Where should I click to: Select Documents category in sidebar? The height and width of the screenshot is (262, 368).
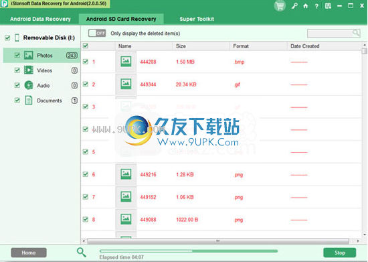41,101
